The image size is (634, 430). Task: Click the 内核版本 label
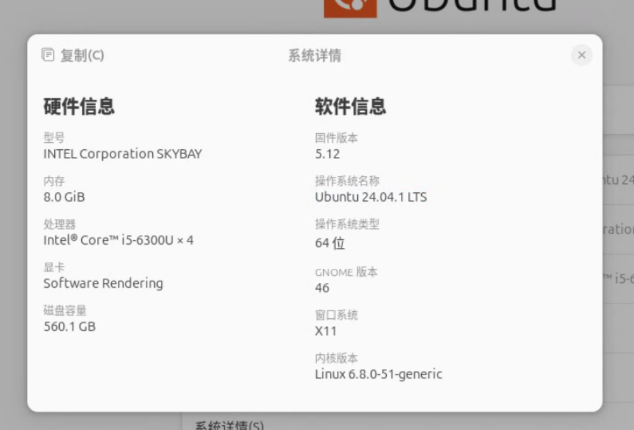point(336,358)
